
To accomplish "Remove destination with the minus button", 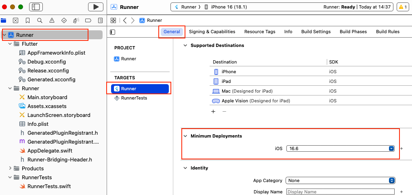I will coord(224,111).
